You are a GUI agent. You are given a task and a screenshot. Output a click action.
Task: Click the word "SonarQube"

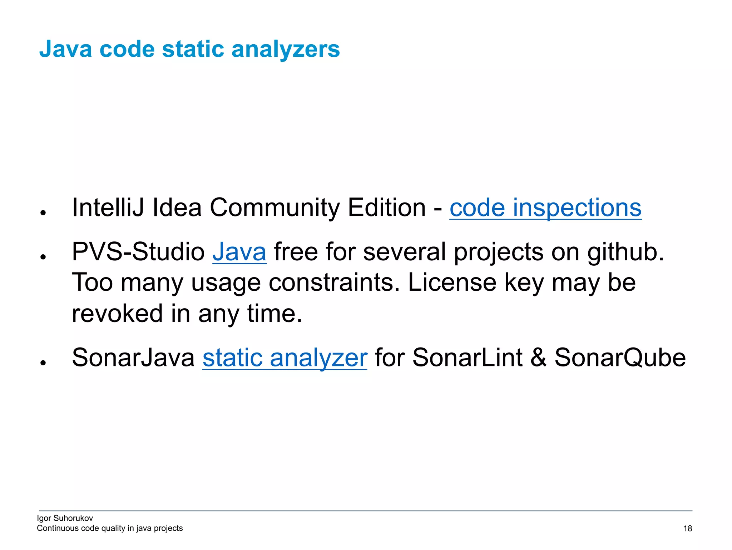tap(620, 358)
